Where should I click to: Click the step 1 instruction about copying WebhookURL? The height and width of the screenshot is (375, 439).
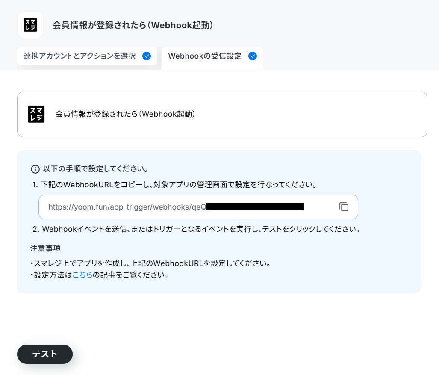pos(175,185)
